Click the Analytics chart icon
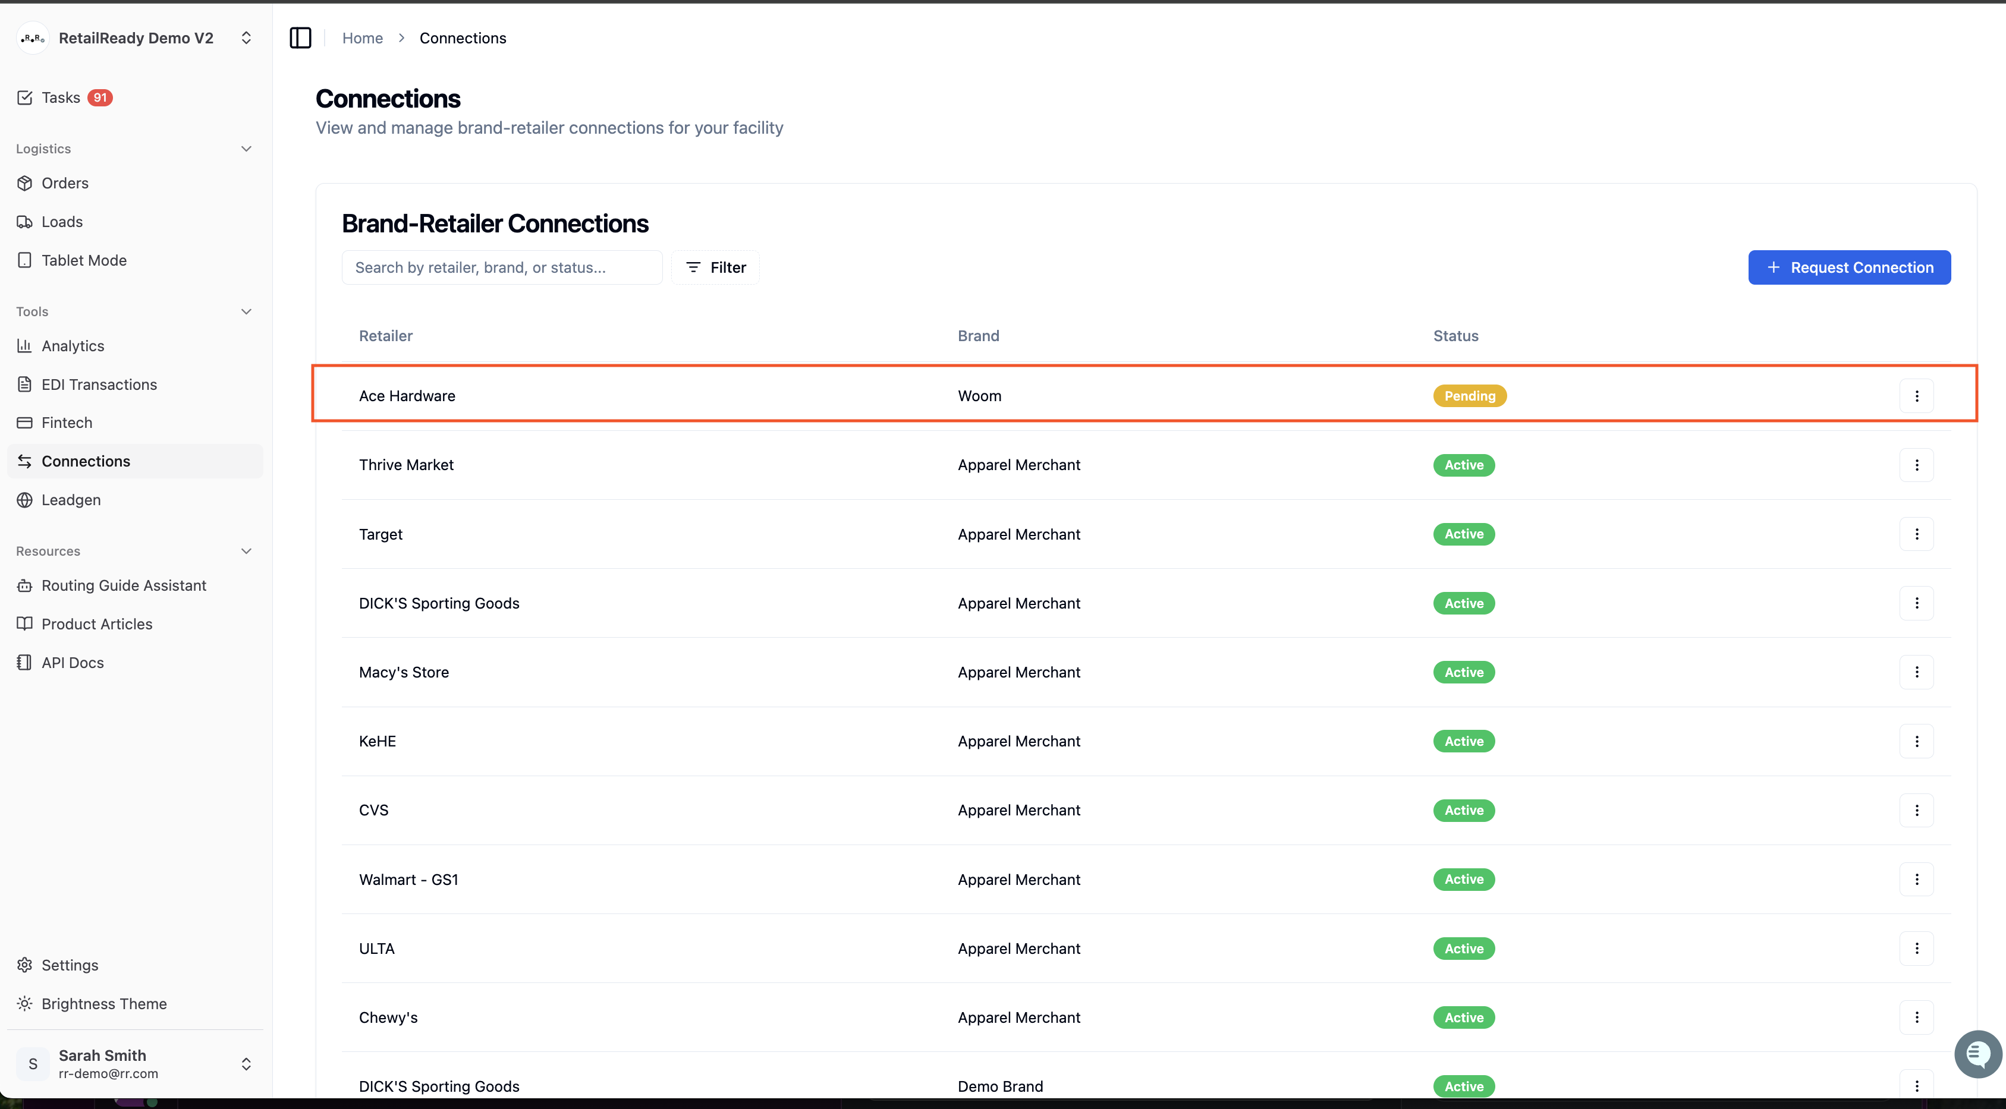Screen dimensions: 2006x1109 pyautogui.click(x=25, y=345)
